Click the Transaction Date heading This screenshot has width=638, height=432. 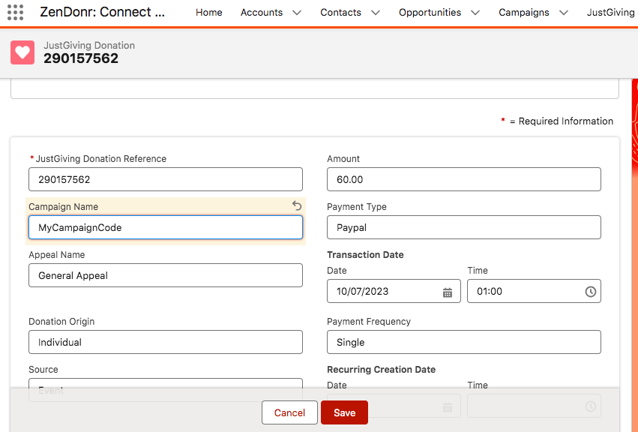[x=365, y=254]
